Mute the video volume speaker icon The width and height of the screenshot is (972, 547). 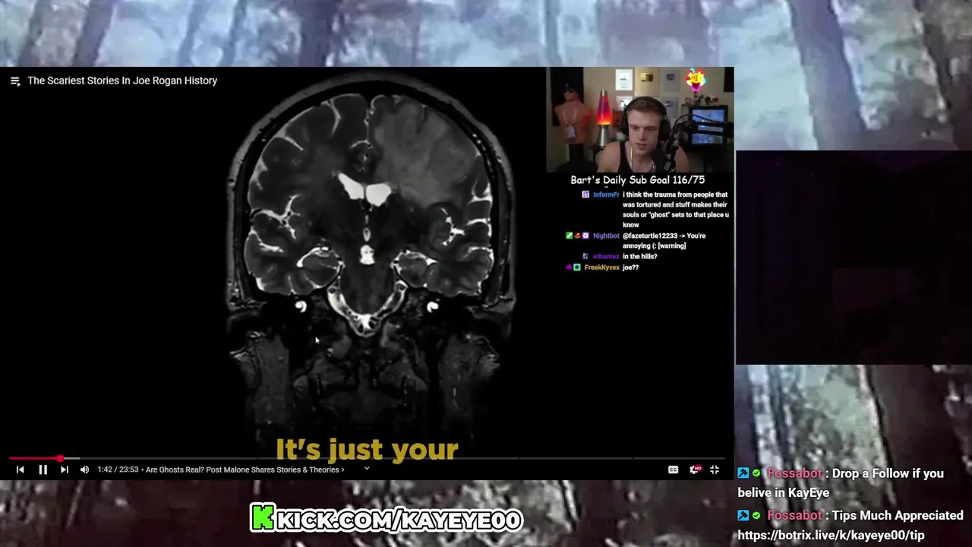point(84,470)
